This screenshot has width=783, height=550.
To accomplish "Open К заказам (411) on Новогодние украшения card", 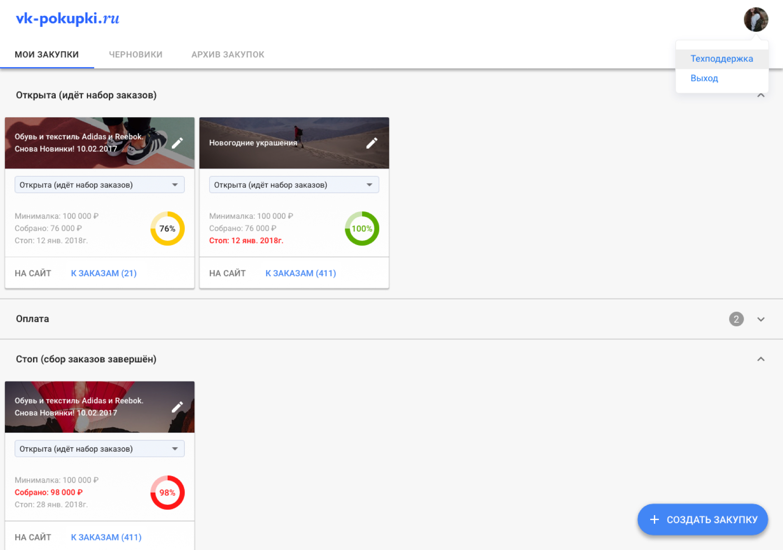I will tap(301, 273).
